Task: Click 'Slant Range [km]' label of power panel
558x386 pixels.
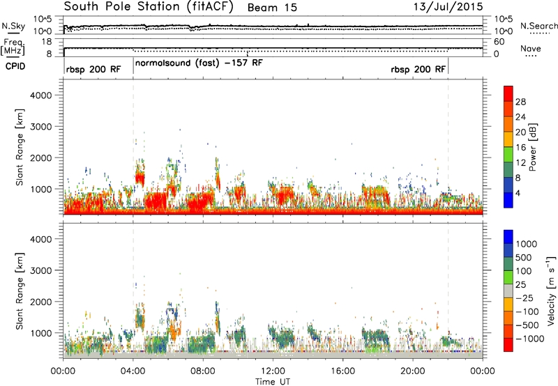Action: click(20, 147)
